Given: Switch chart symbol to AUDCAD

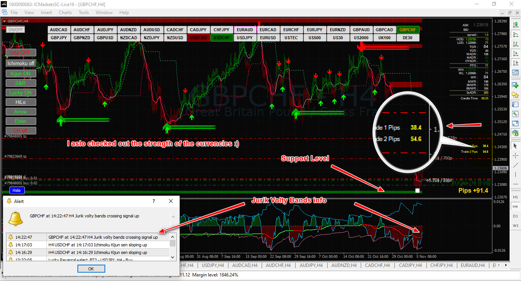Looking at the screenshot, I should 58,30.
